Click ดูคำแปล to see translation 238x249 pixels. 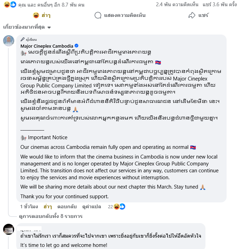(92, 207)
